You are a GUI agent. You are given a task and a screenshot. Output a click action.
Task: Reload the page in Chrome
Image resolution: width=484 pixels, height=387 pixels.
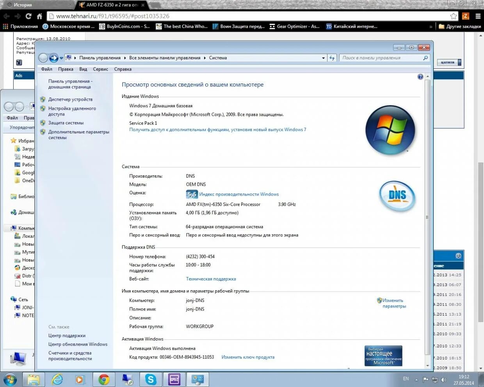pyautogui.click(x=28, y=16)
